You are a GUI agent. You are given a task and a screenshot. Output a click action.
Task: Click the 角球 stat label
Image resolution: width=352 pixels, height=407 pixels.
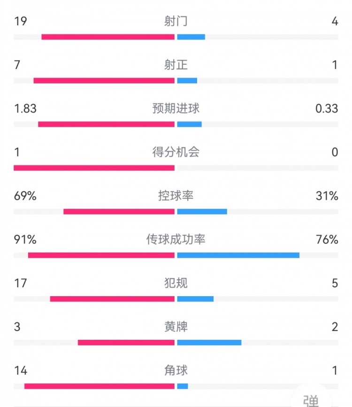tap(176, 370)
